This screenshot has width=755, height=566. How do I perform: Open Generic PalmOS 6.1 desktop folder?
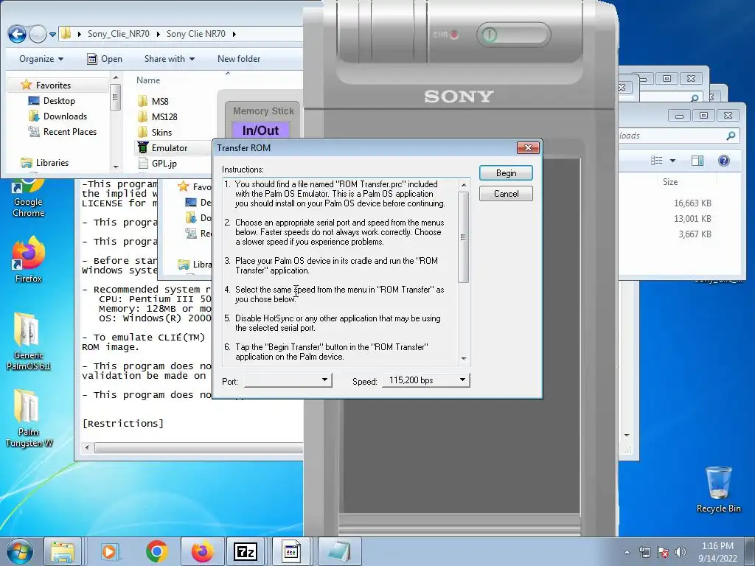point(29,340)
